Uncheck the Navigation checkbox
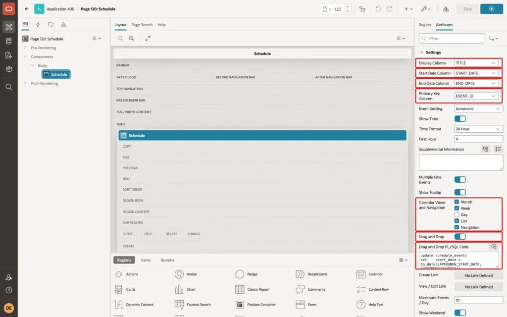The image size is (507, 317). [x=457, y=227]
